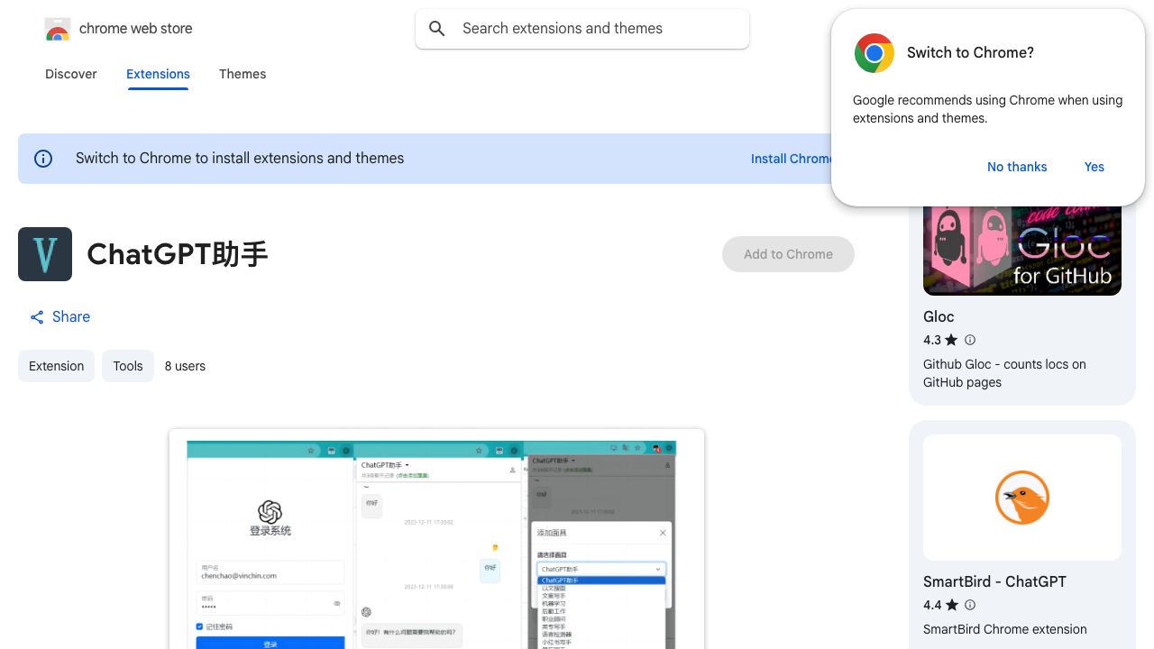Click the SmartBird rating info icon
1154x649 pixels.
pos(970,605)
